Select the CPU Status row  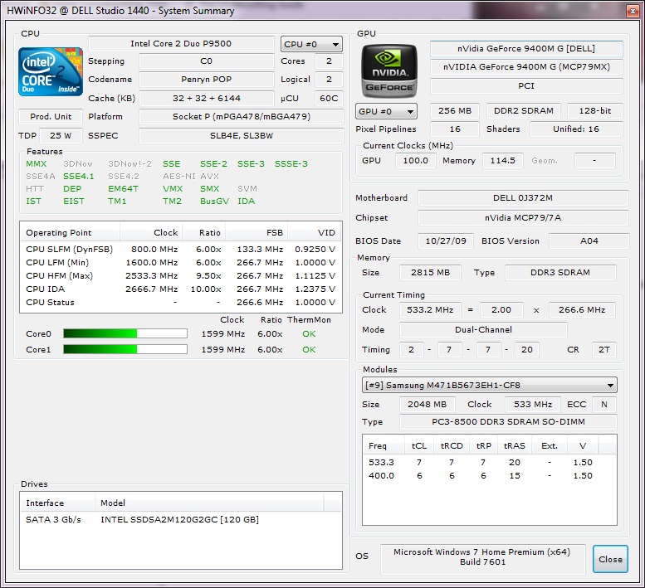181,302
